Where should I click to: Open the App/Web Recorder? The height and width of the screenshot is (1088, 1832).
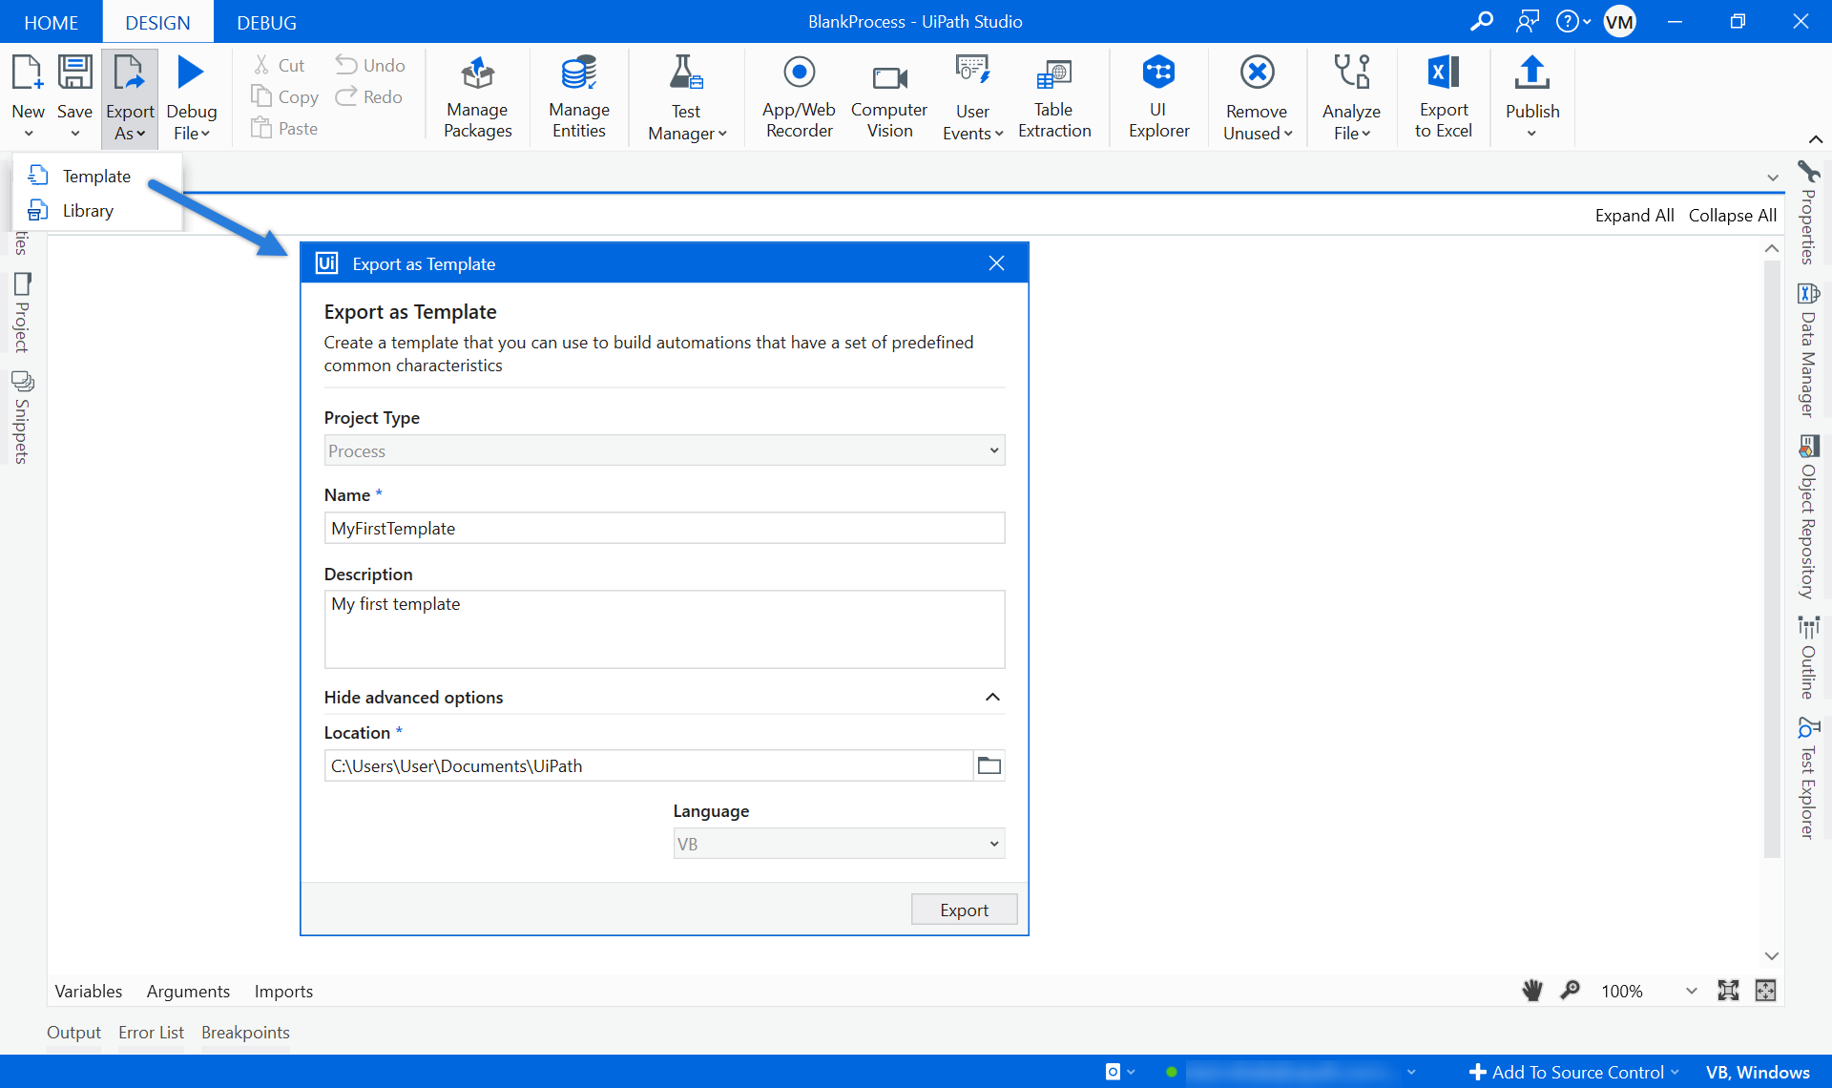pos(798,95)
